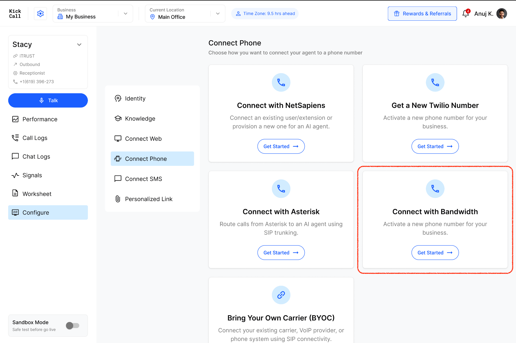Click the Connect with NetSapiens phone icon
This screenshot has height=343, width=516.
(281, 82)
